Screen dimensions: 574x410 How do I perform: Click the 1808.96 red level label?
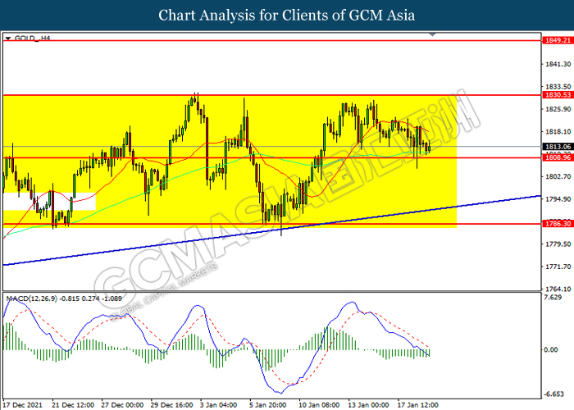tap(558, 157)
